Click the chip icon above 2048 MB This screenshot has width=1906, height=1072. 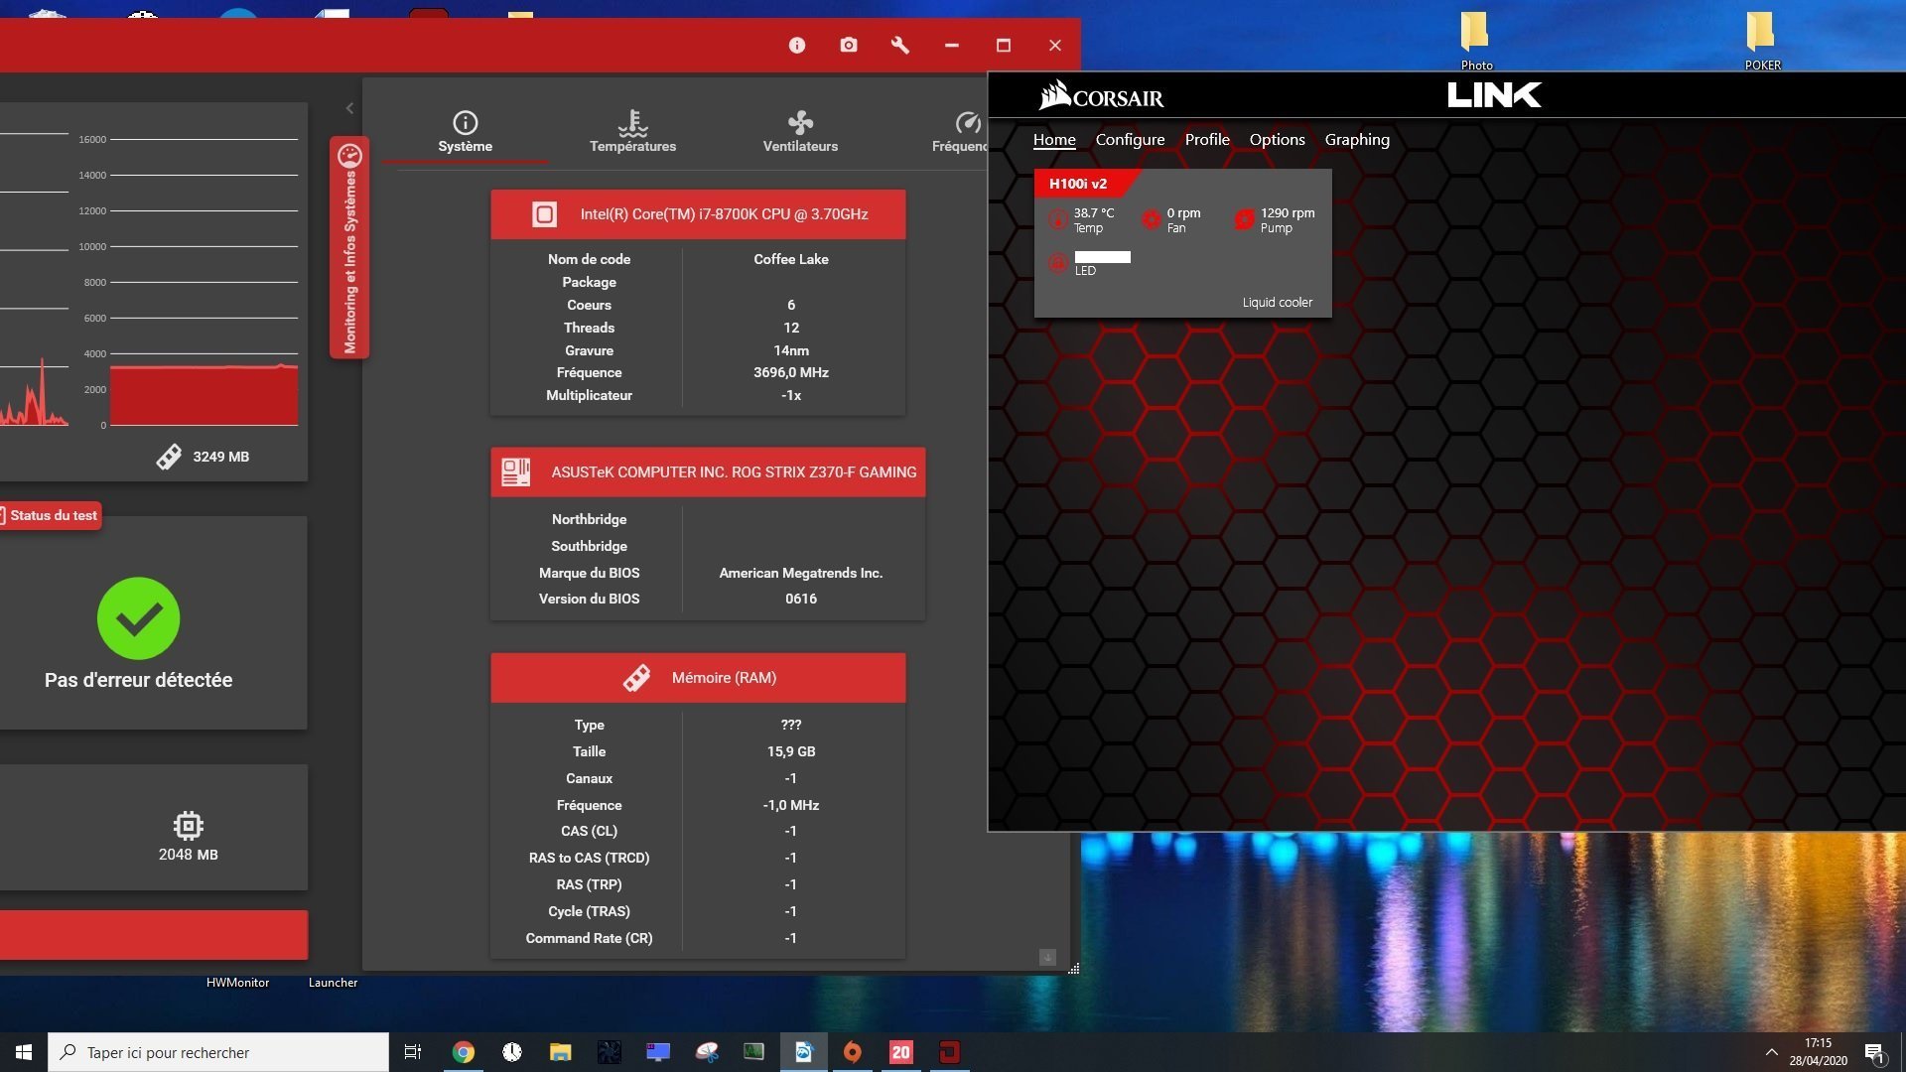tap(189, 825)
